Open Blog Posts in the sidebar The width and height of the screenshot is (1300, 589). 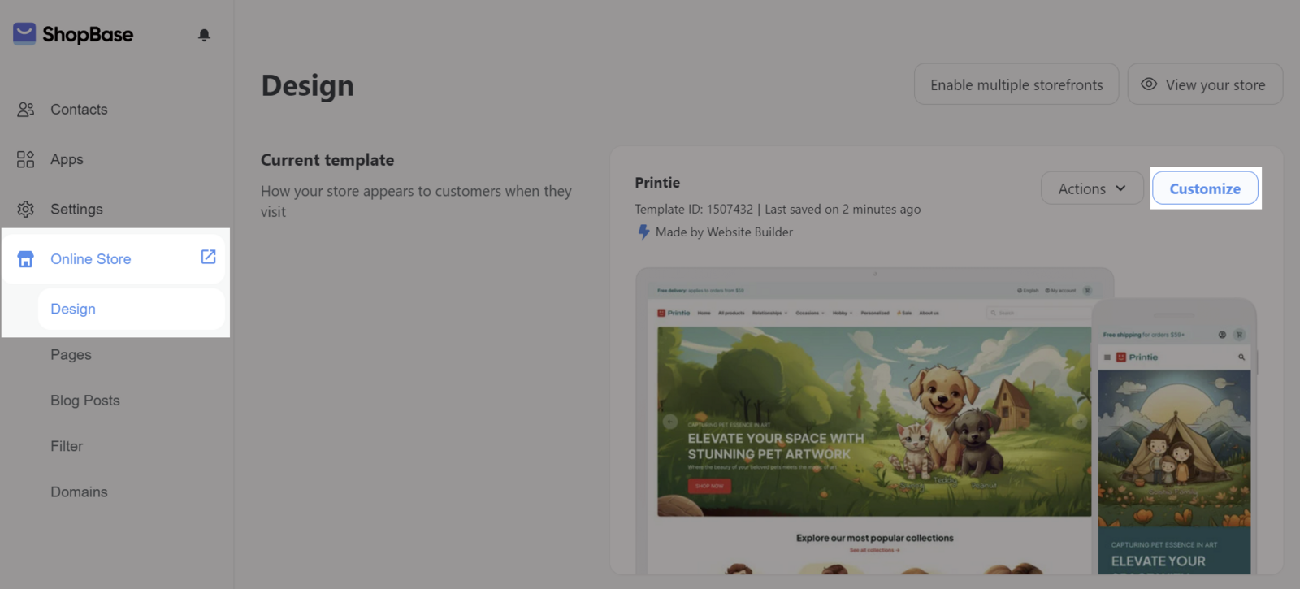(x=85, y=401)
